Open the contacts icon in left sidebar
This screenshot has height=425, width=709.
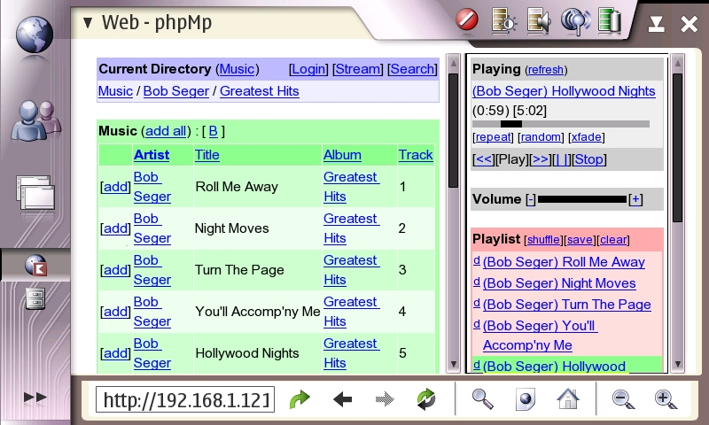pos(35,121)
